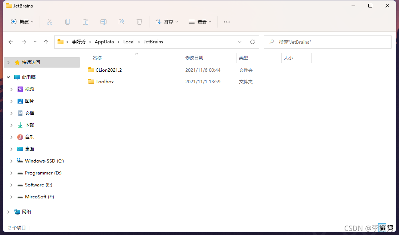The image size is (399, 235).
Task: Click date 2021/11/6 00:44
Action: 203,70
